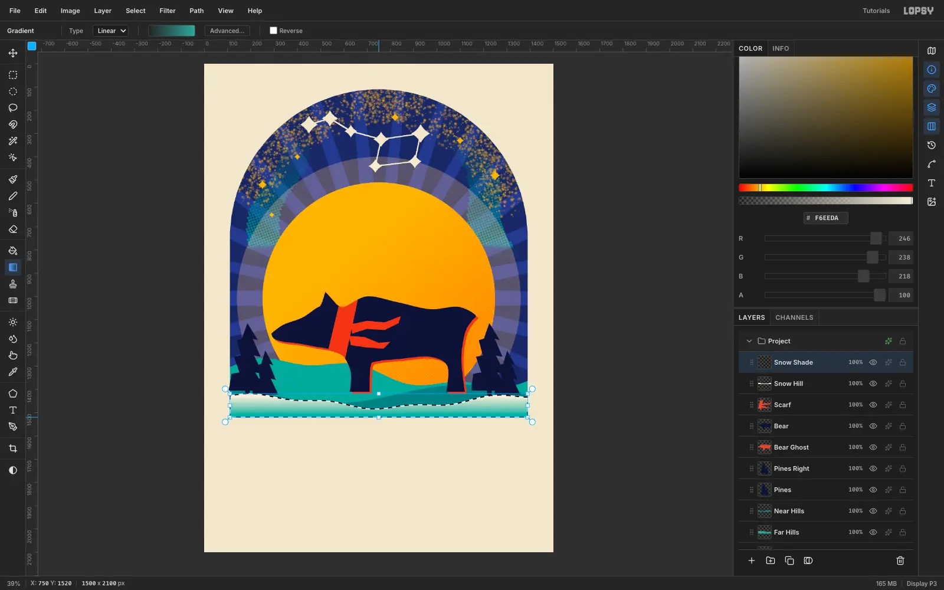Select the Move tool
Viewport: 944px width, 590px height.
(13, 53)
